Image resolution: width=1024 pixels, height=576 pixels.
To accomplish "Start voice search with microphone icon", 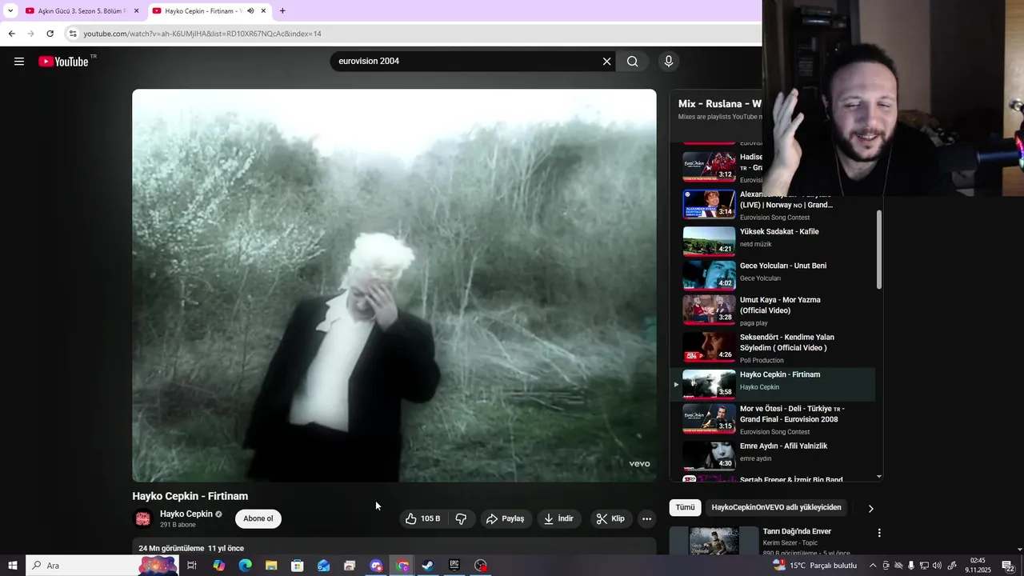I will pyautogui.click(x=669, y=62).
